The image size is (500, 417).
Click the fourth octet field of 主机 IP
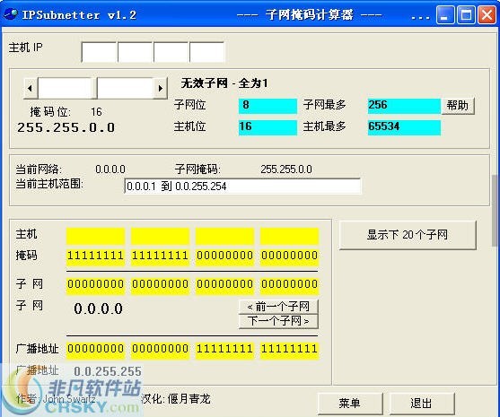207,52
